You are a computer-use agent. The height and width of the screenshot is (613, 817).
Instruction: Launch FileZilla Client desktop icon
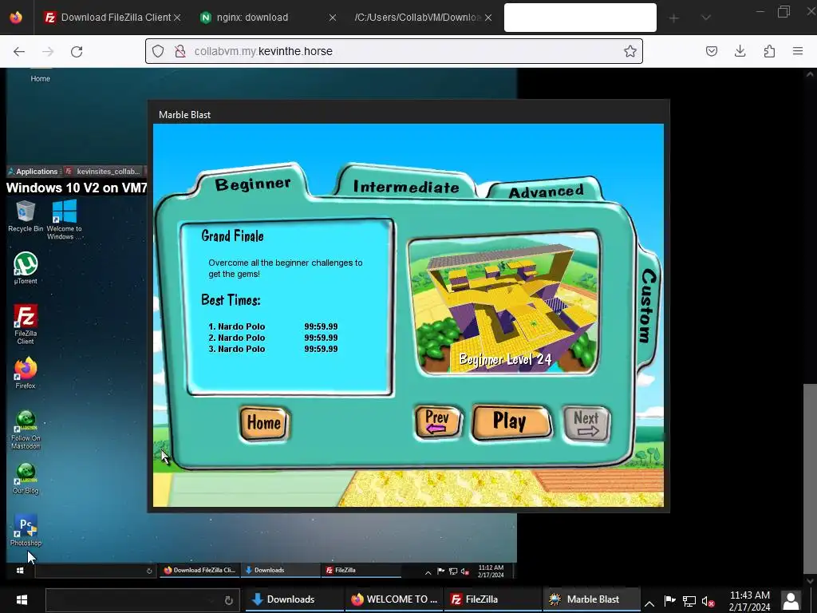tap(26, 324)
